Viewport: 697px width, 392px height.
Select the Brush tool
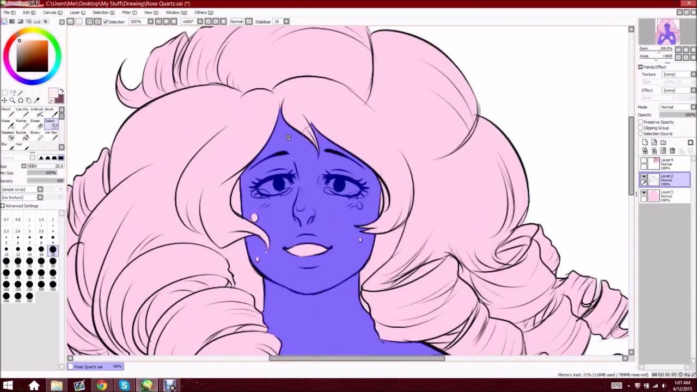[x=51, y=113]
